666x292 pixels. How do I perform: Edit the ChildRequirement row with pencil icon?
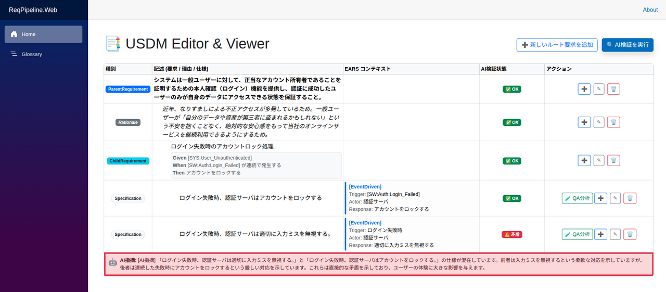point(599,160)
